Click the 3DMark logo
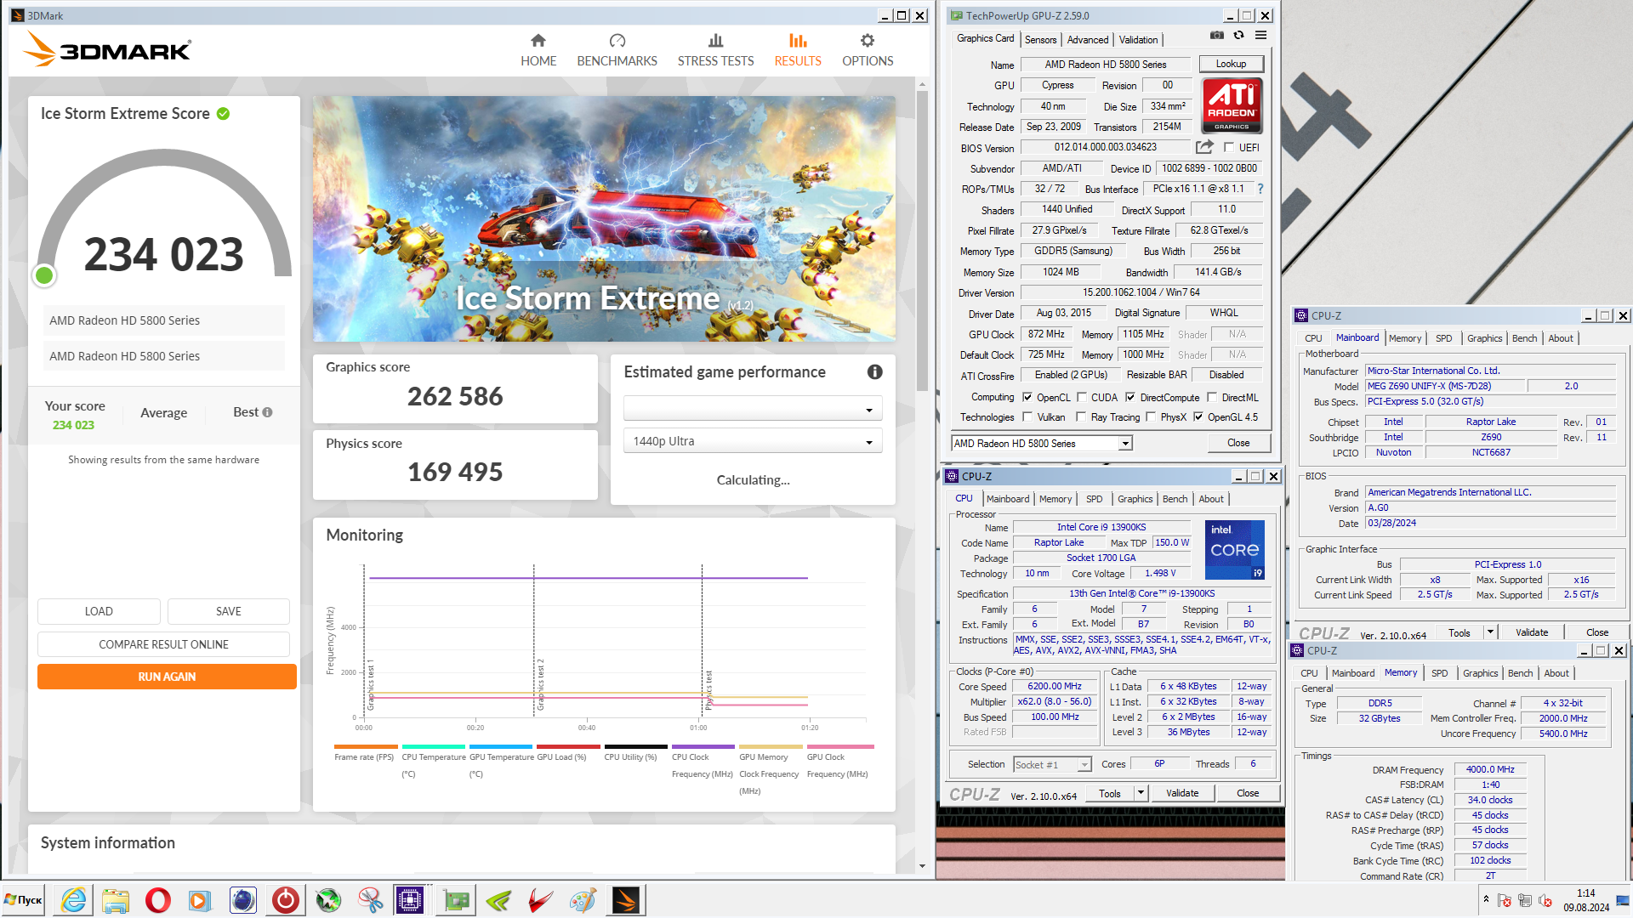 pos(107,49)
